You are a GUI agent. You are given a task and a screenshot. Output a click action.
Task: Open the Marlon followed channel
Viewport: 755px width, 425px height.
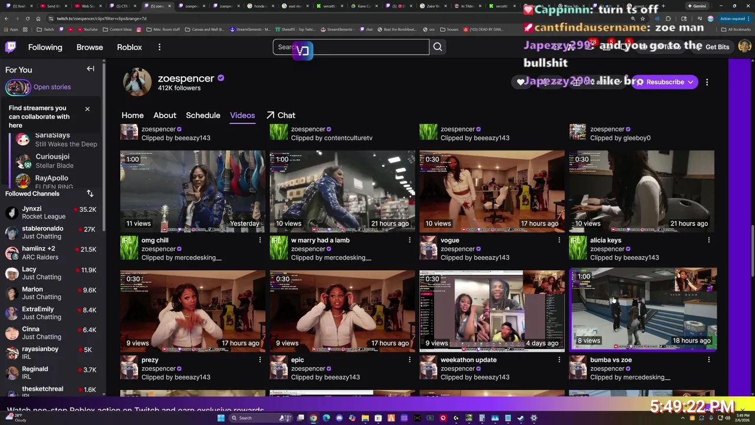[52, 293]
